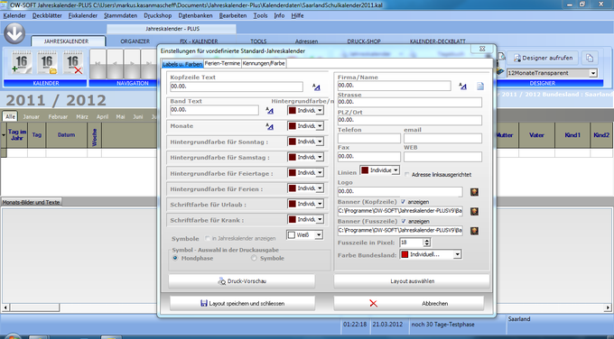Click the Telefon input field
The height and width of the screenshot is (339, 614).
tap(369, 138)
